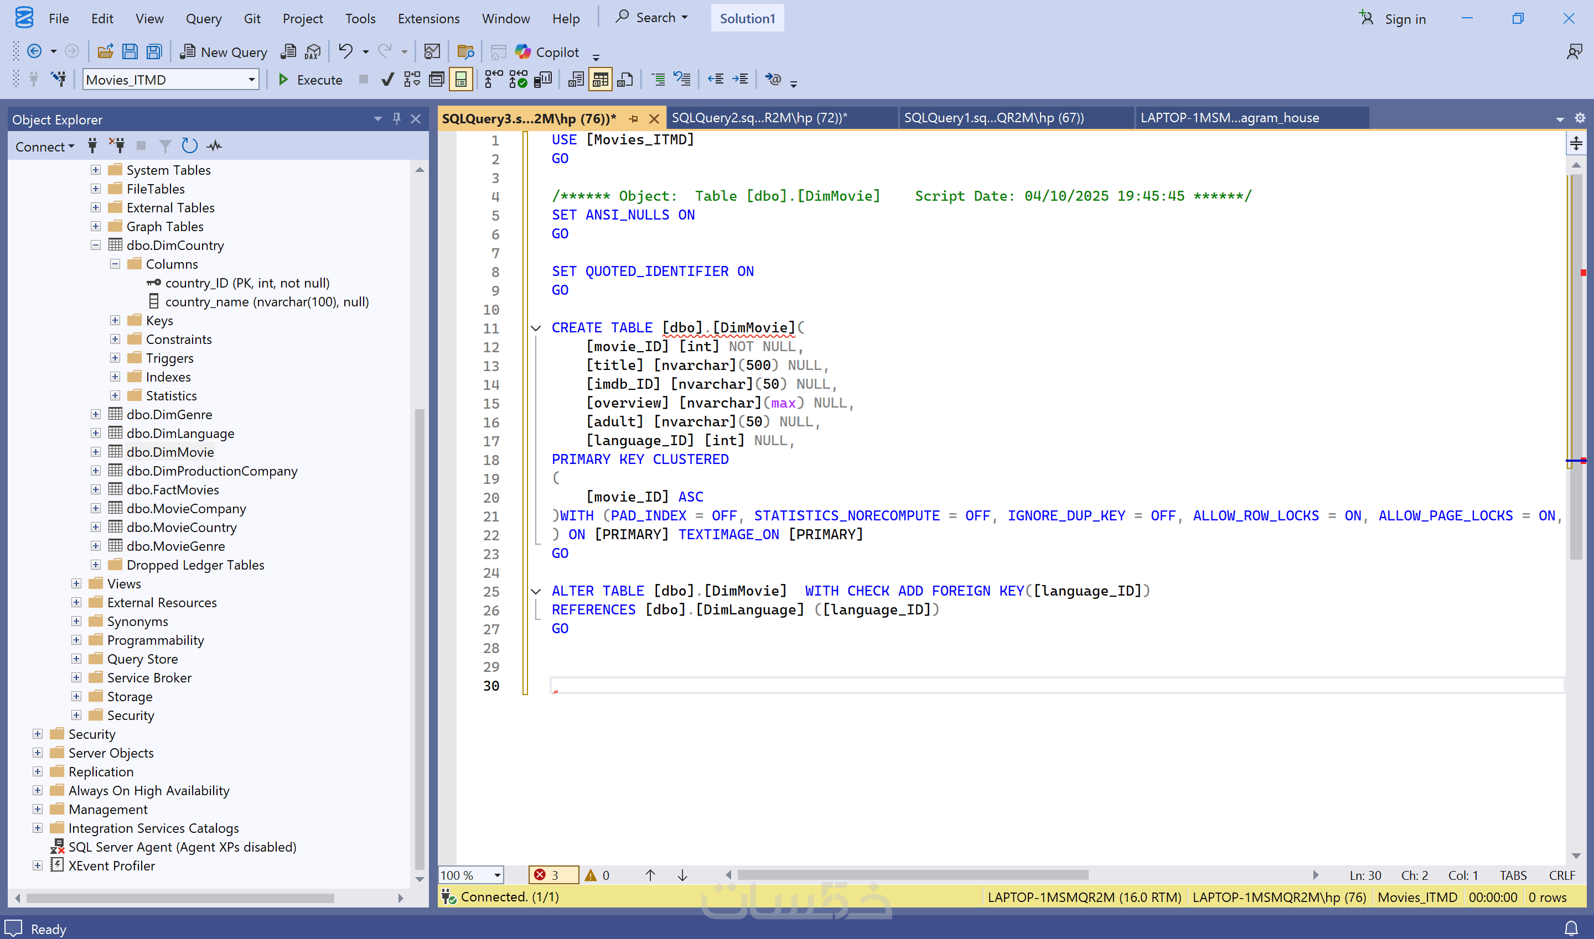The height and width of the screenshot is (939, 1594).
Task: Open a new Database Engine Query icon
Action: 288,52
